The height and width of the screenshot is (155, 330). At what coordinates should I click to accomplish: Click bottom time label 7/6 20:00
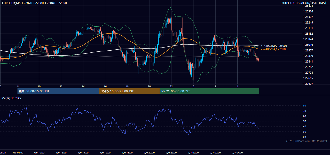click(149, 152)
